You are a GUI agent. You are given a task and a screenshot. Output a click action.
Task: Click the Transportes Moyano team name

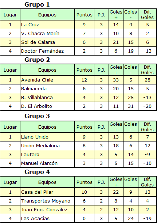[46, 201]
